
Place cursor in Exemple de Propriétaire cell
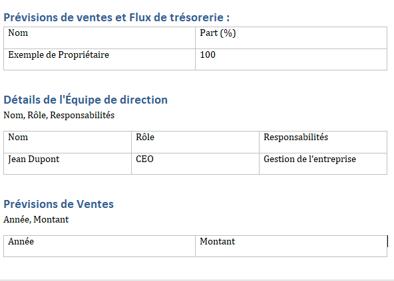tap(100, 60)
